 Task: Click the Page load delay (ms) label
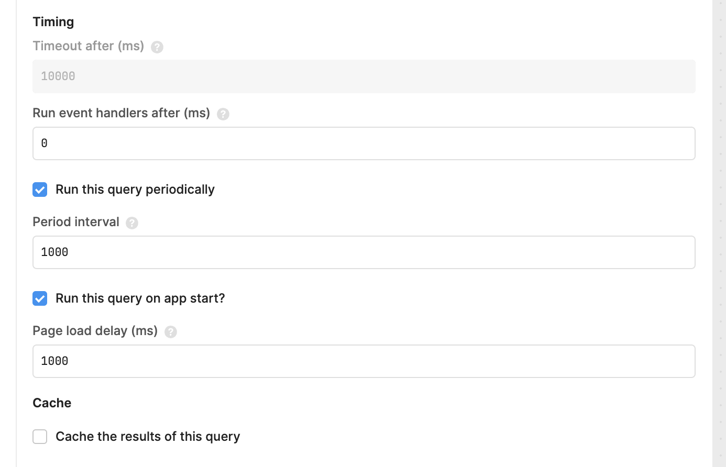95,331
